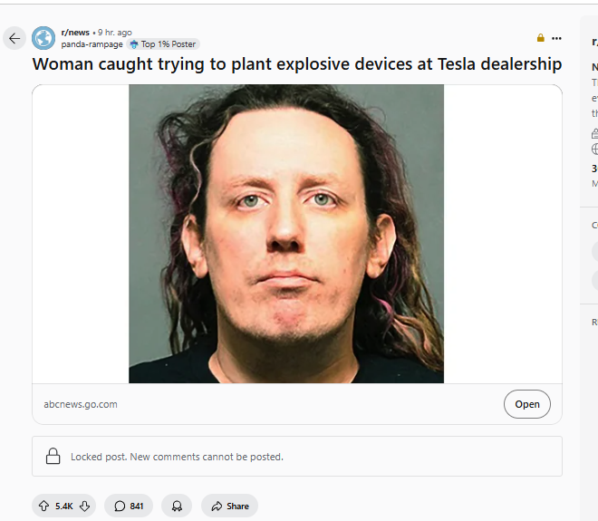
Task: Click the award icon button
Action: tap(177, 506)
